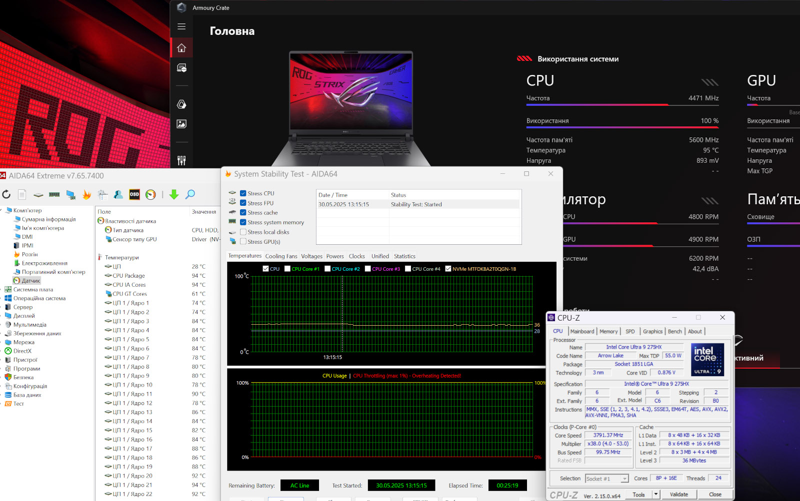
Task: Select Сумарна інформація in AIDA64 tree
Action: (48, 219)
